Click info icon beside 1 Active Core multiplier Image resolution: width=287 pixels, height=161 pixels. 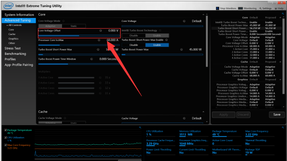coord(100,78)
